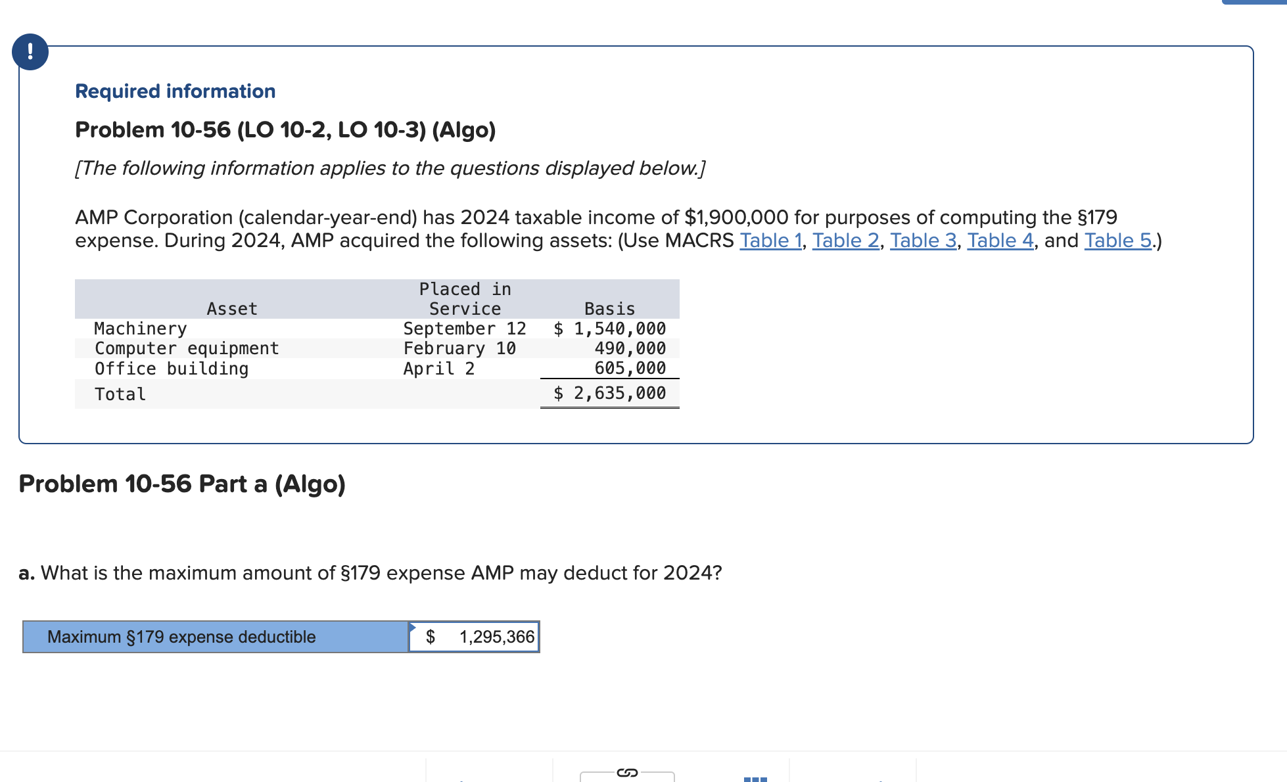Open MACRS Table 2
The width and height of the screenshot is (1287, 782).
[x=845, y=240]
